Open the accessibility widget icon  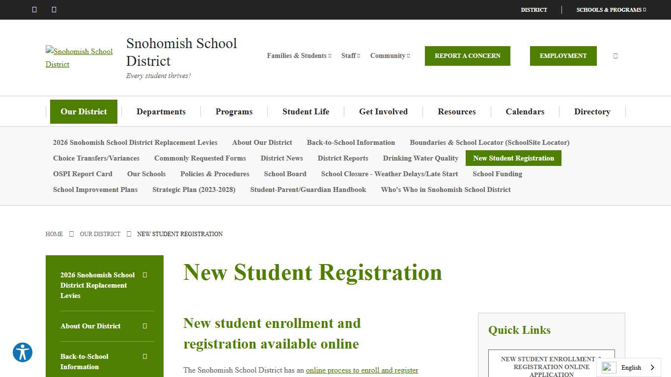click(x=23, y=352)
